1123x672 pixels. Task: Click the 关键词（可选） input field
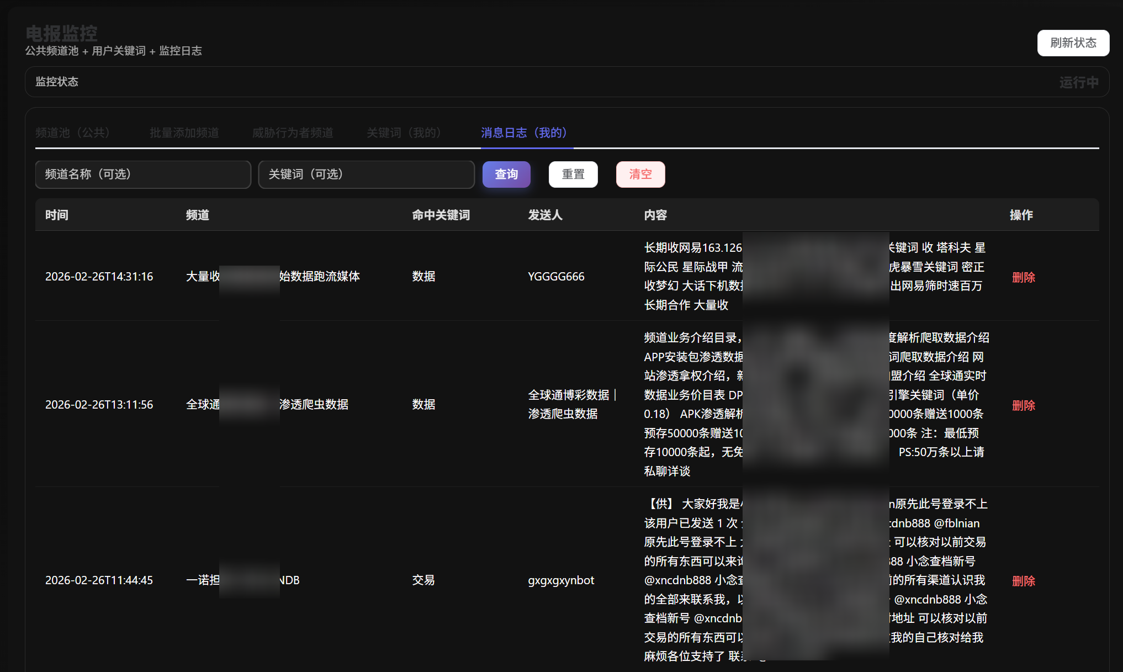tap(366, 174)
